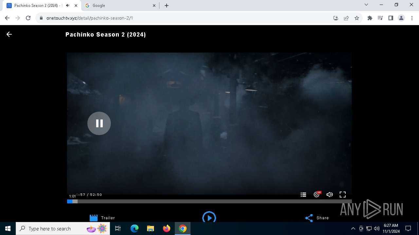Bookmark this page with the star
419x235 pixels.
pos(357,18)
